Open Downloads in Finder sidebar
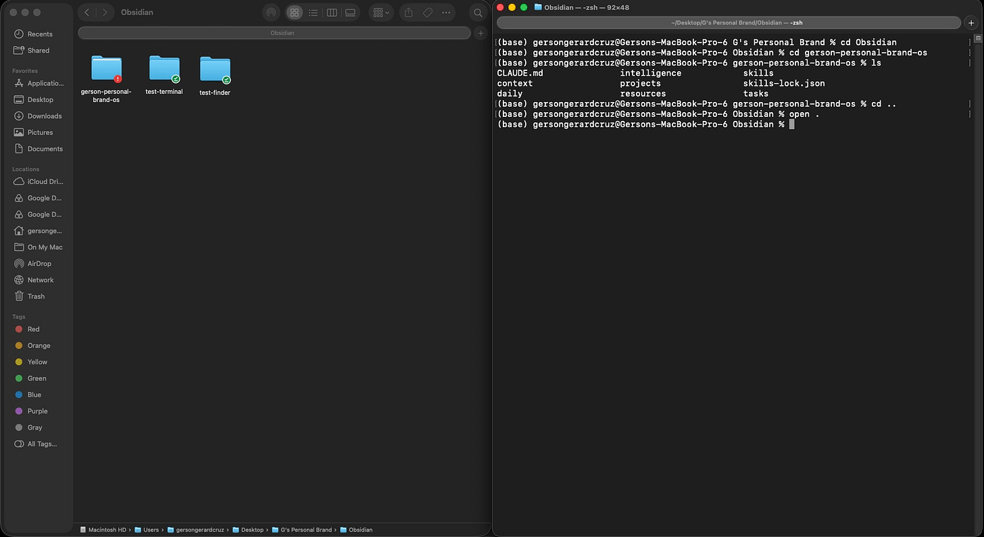984x537 pixels. (38, 116)
